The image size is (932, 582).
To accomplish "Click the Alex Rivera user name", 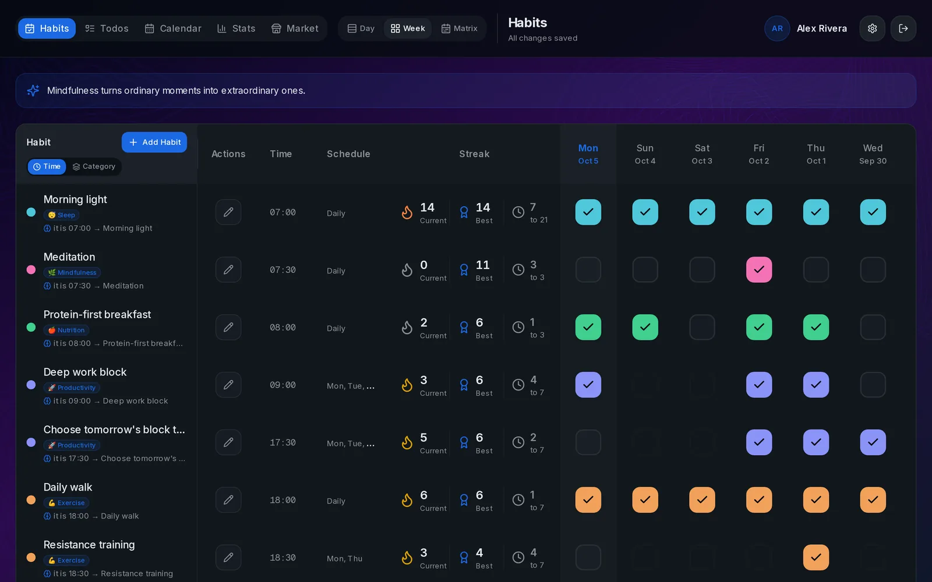I will tap(822, 29).
